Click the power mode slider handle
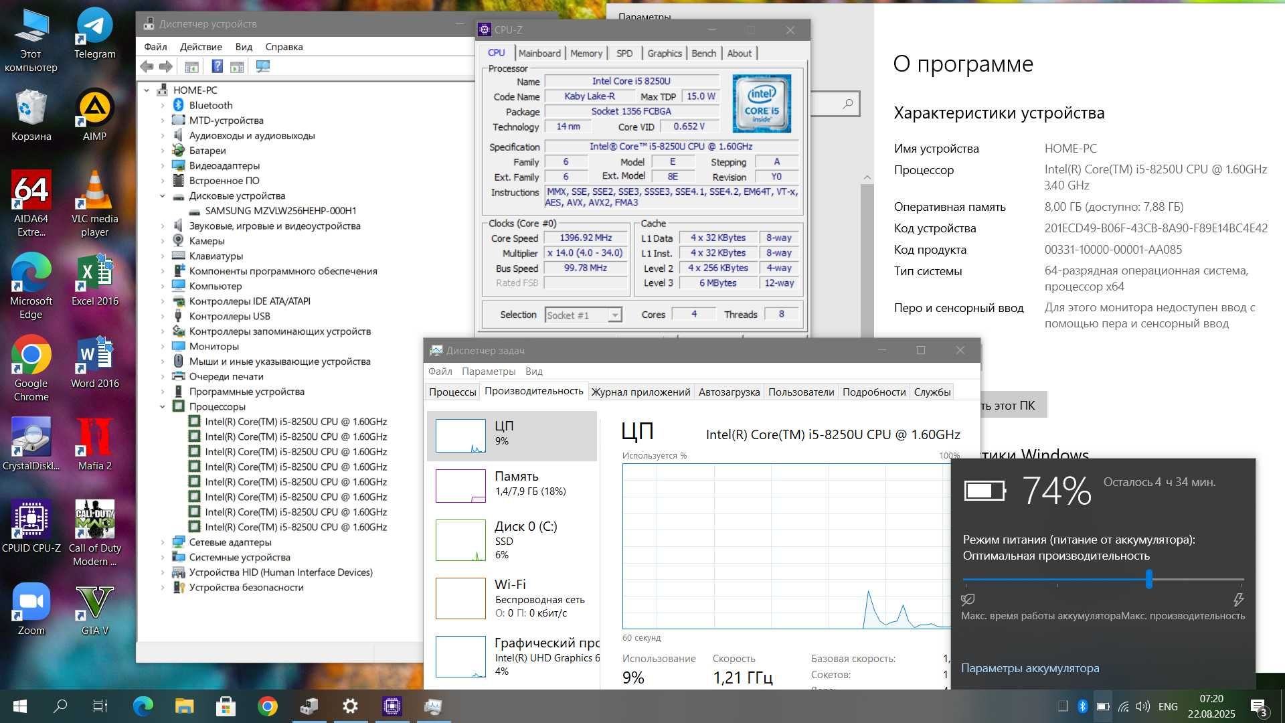1285x723 pixels. click(x=1149, y=579)
